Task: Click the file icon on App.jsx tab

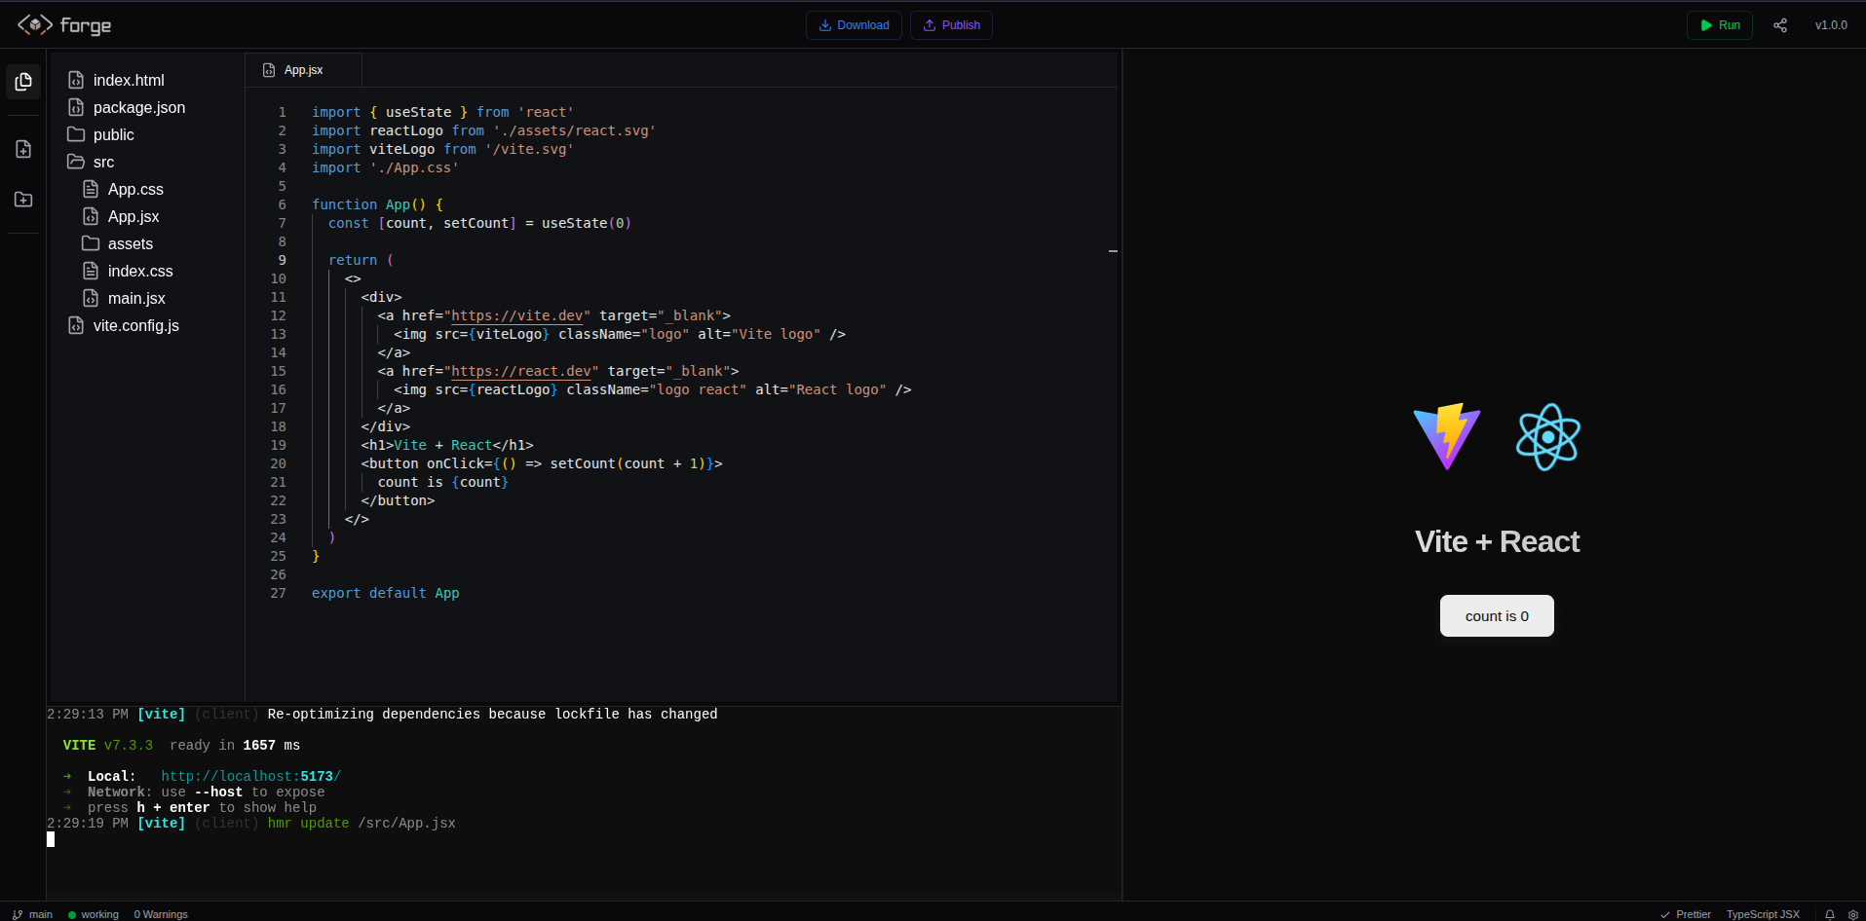Action: point(269,70)
